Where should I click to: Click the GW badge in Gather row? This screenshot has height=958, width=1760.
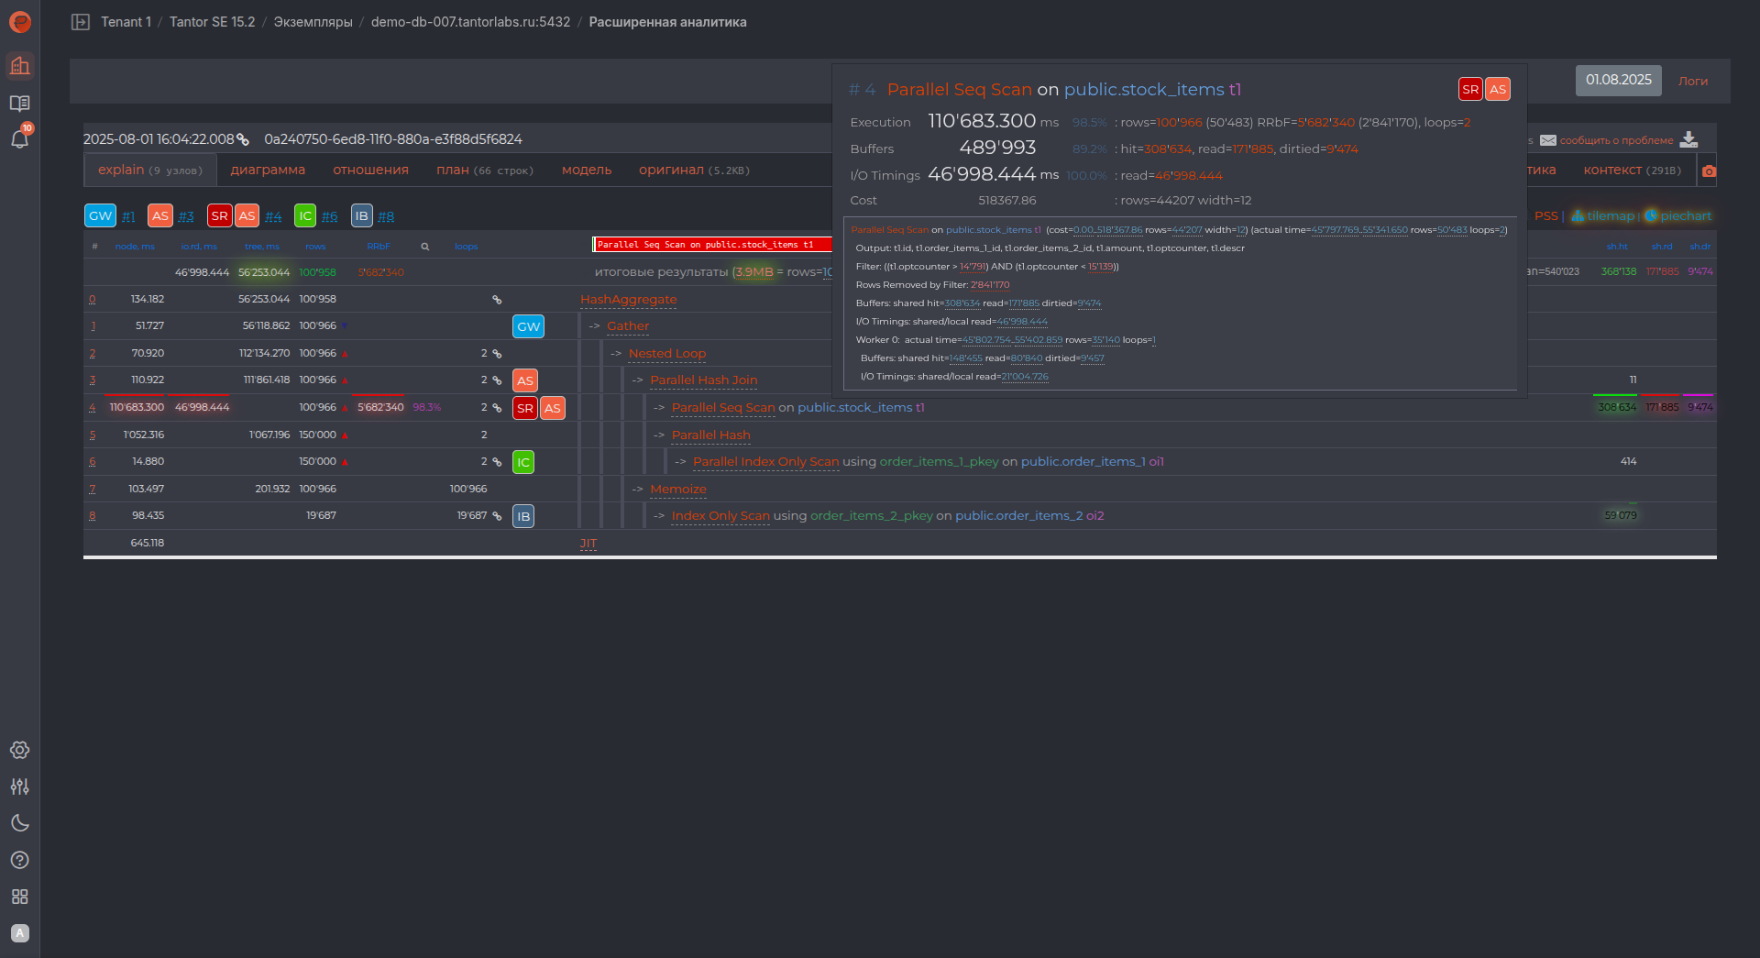pos(528,326)
